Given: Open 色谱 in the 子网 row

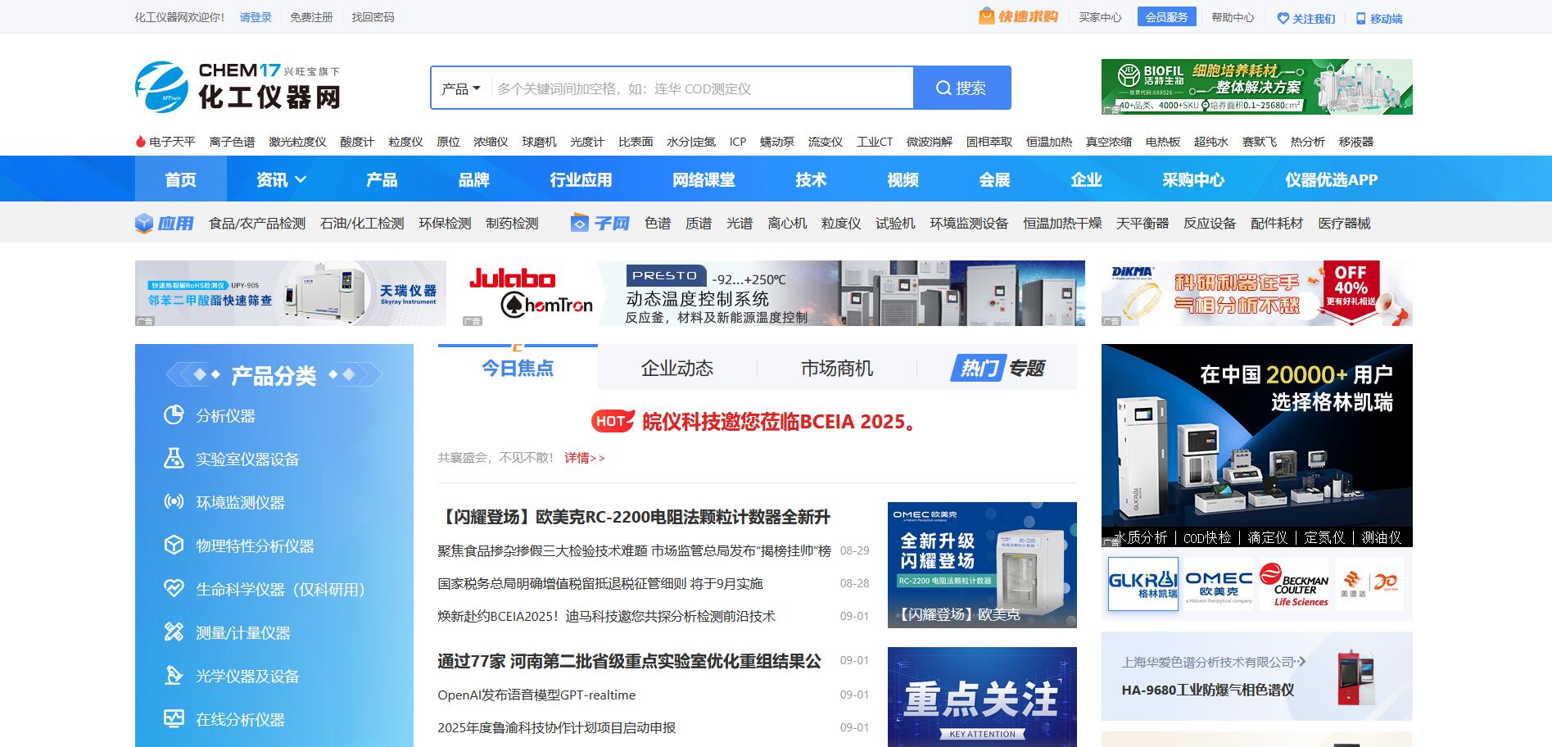Looking at the screenshot, I should [x=658, y=223].
